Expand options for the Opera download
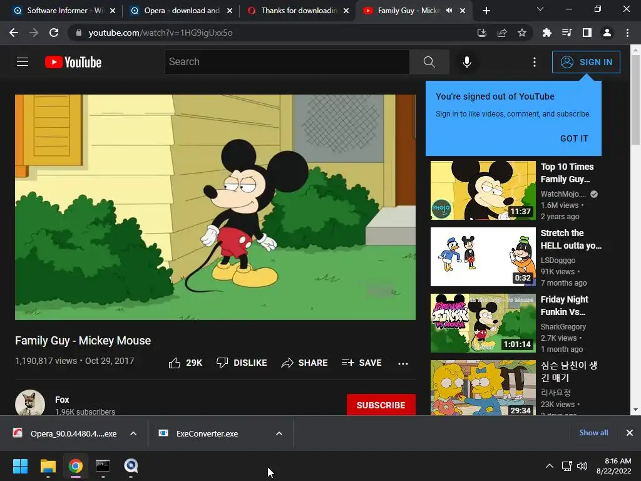This screenshot has width=641, height=481. (x=133, y=433)
